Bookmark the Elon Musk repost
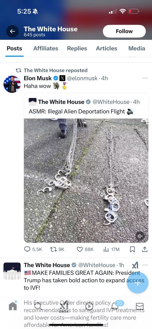Image resolution: width=152 pixels, height=329 pixels. (x=132, y=249)
